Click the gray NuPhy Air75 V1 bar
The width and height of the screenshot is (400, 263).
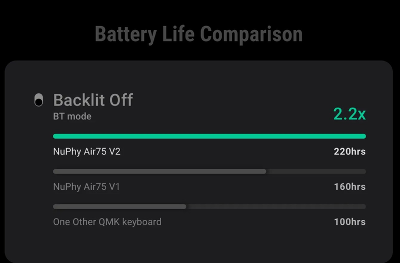click(159, 171)
